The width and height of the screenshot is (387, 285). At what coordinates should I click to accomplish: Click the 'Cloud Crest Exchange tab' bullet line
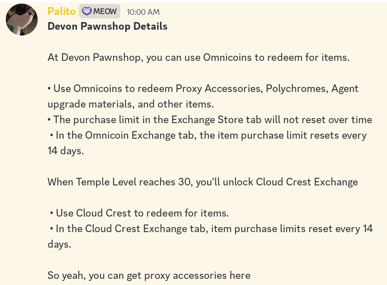pyautogui.click(x=211, y=229)
